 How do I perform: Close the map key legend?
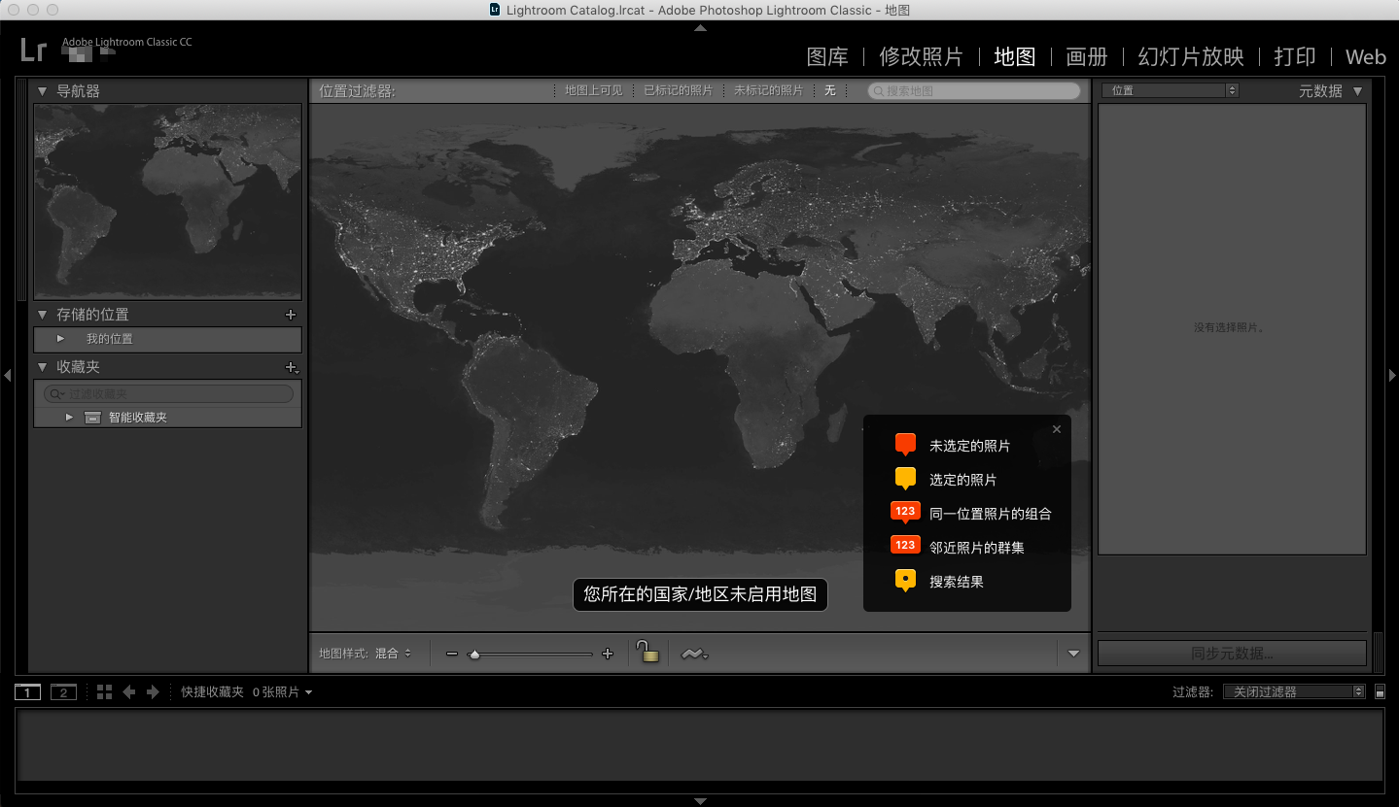coord(1057,429)
